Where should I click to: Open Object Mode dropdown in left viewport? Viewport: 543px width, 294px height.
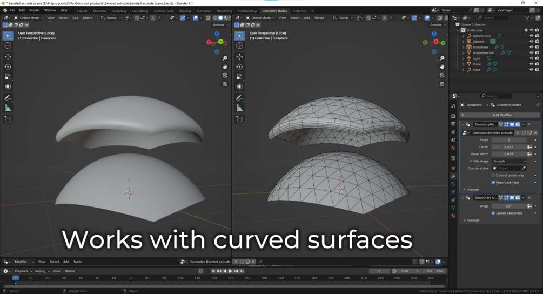tap(29, 18)
